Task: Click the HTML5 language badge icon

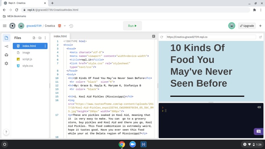Action: tap(60, 26)
